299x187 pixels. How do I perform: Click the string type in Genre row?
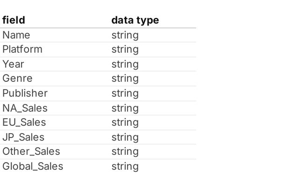125,79
